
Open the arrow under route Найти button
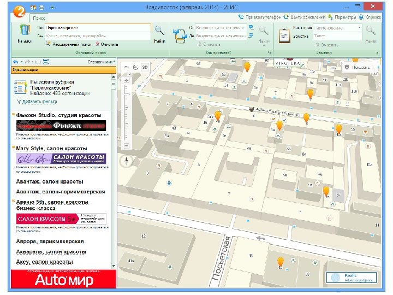pyautogui.click(x=264, y=46)
